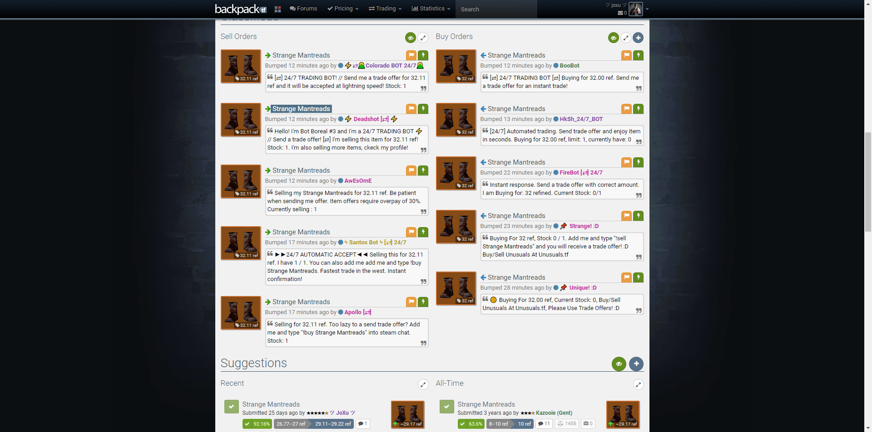872x432 pixels.
Task: Open the user account dropdown caret
Action: coord(647,9)
